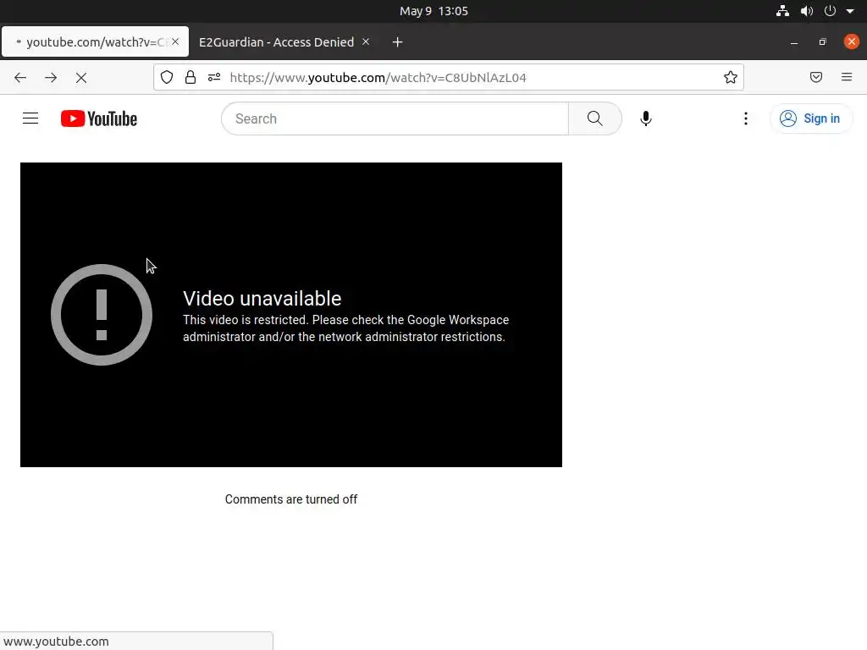Close the Firefox window

[x=852, y=41]
